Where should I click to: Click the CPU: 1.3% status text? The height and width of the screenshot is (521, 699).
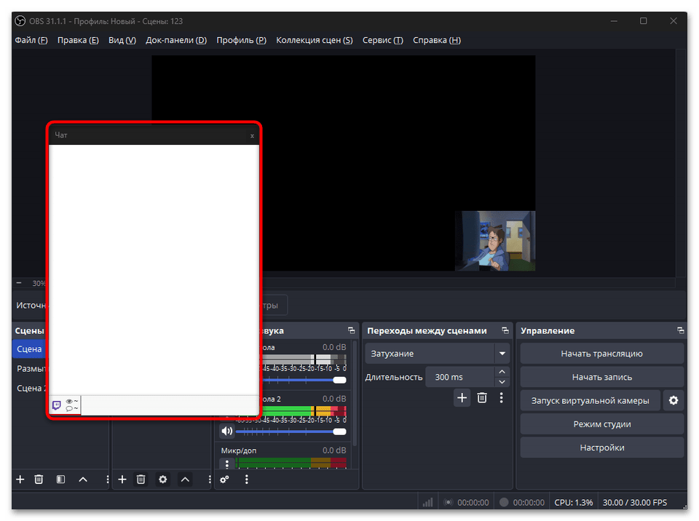click(573, 502)
